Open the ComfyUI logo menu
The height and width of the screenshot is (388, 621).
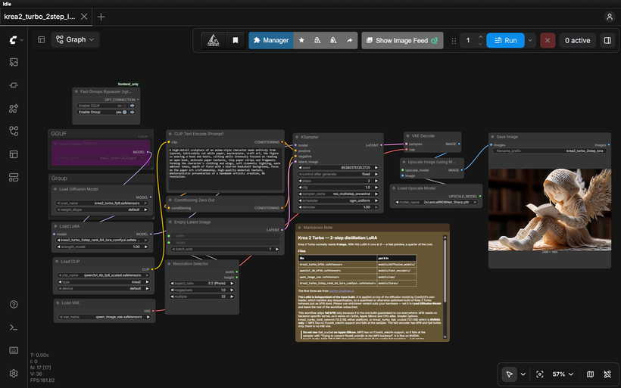[x=16, y=40]
